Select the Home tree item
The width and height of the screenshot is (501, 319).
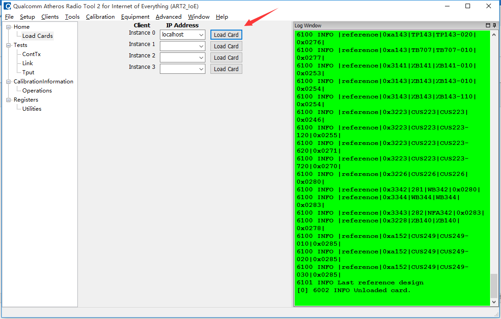point(21,27)
